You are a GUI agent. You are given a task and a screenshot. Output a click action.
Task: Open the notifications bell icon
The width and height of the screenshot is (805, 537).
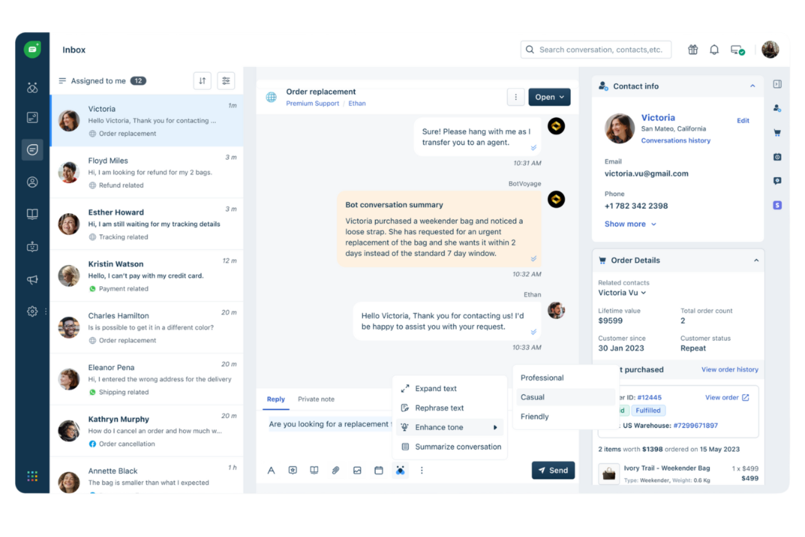click(x=714, y=50)
